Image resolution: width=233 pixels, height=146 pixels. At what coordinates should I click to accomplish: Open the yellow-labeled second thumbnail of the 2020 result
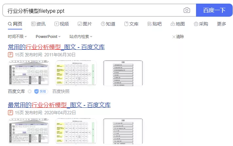click(76, 131)
